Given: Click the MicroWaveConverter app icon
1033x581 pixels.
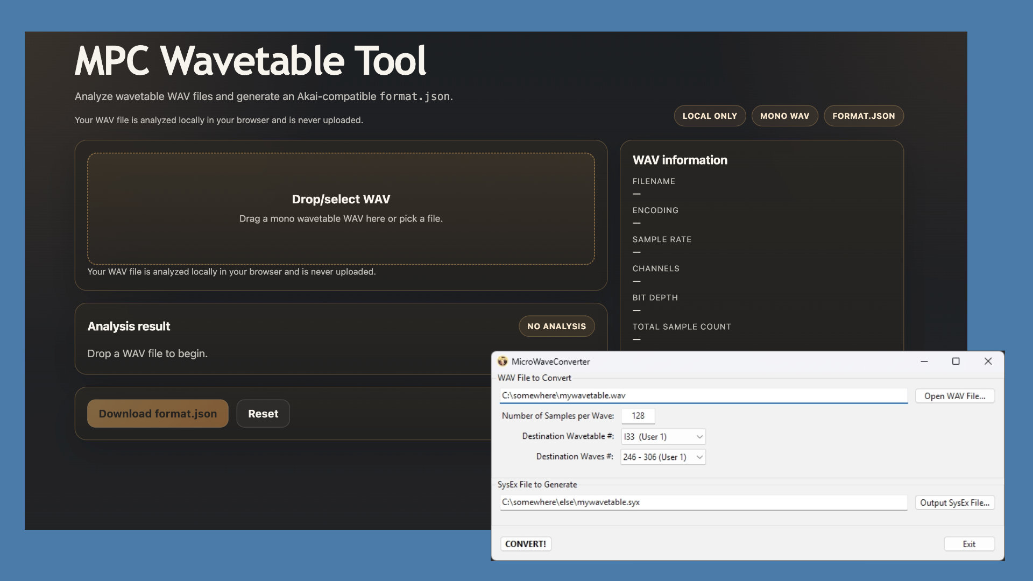Looking at the screenshot, I should point(503,362).
